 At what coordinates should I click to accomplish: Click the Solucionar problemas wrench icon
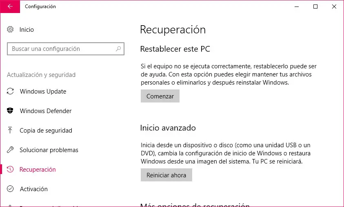(11, 150)
